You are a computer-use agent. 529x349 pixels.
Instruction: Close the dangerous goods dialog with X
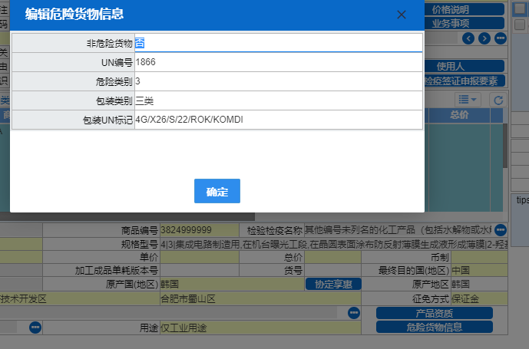coord(401,15)
